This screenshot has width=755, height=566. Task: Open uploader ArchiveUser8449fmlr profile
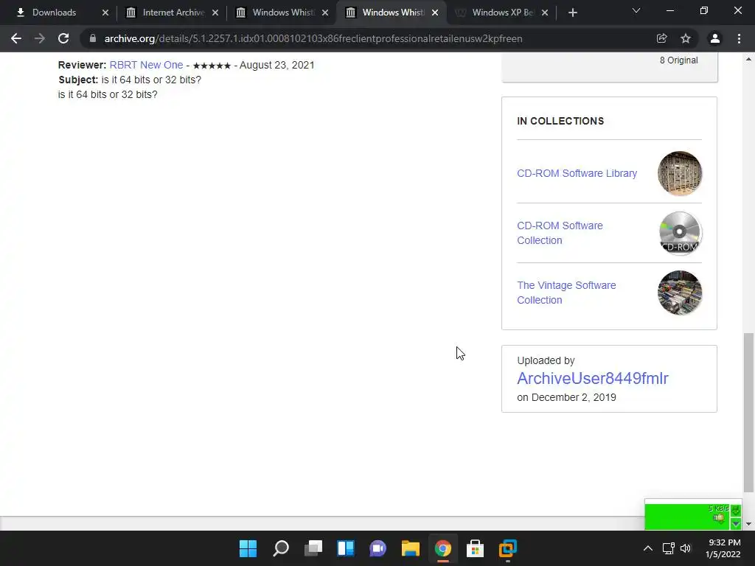pyautogui.click(x=592, y=378)
